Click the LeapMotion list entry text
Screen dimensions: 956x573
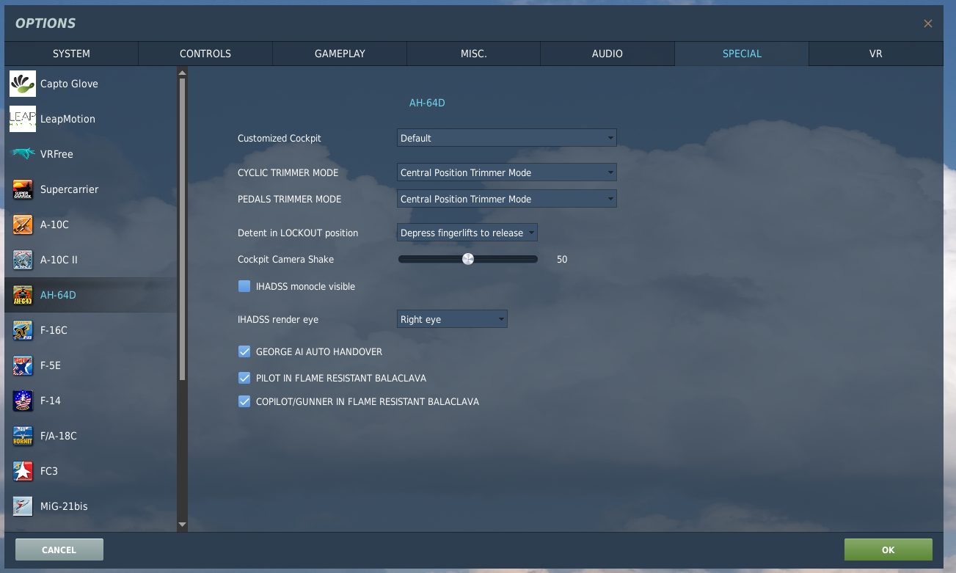pyautogui.click(x=67, y=119)
